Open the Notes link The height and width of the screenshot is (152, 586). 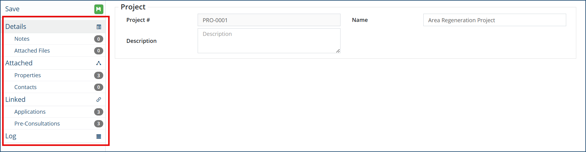click(22, 39)
